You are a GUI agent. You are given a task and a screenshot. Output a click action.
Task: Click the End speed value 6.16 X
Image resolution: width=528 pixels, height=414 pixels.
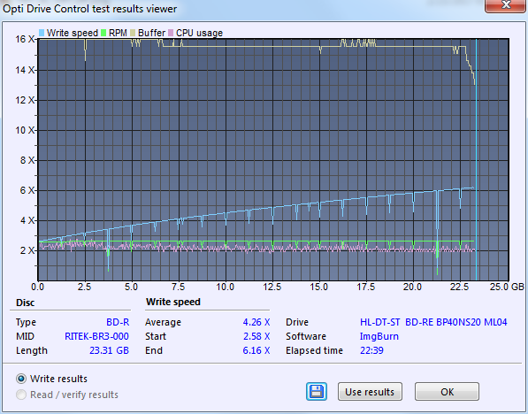click(x=256, y=350)
